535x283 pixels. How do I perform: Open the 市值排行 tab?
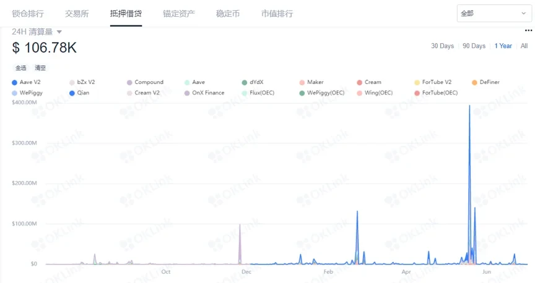(277, 14)
